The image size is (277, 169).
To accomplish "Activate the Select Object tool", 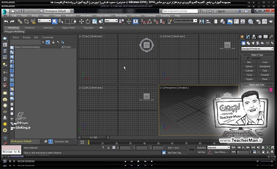I will click(x=55, y=21).
